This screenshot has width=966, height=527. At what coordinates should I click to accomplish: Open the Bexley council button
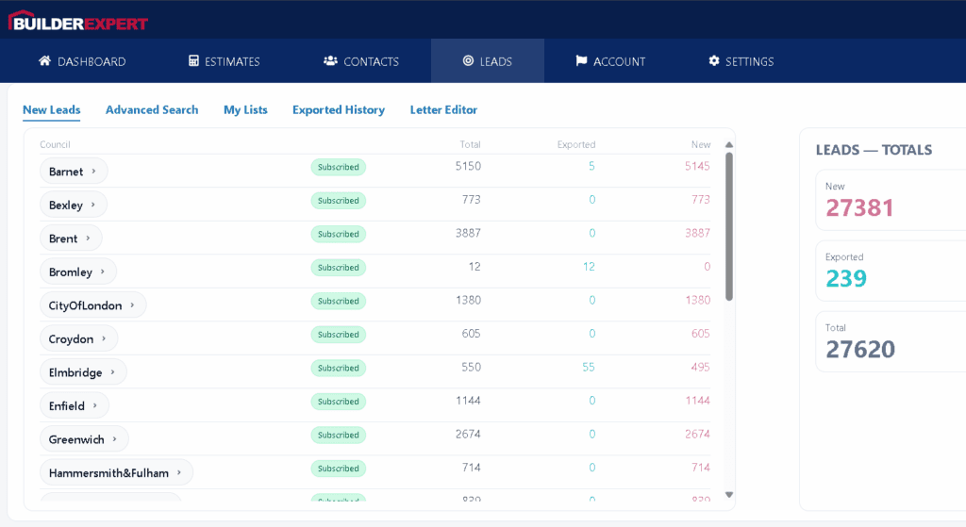[x=74, y=205]
